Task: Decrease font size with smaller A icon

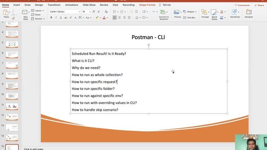Action: pos(99,12)
